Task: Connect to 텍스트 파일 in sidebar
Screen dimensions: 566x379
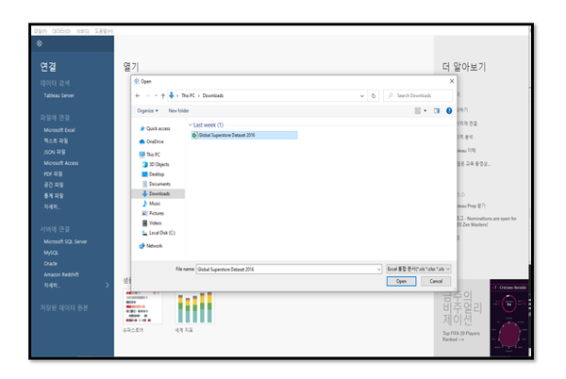Action: 56,141
